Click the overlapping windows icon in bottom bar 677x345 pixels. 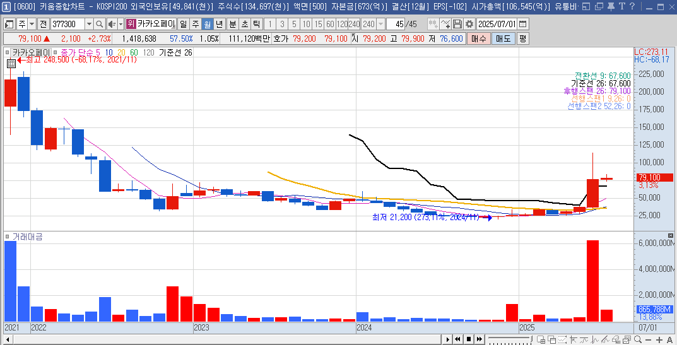tap(552, 339)
